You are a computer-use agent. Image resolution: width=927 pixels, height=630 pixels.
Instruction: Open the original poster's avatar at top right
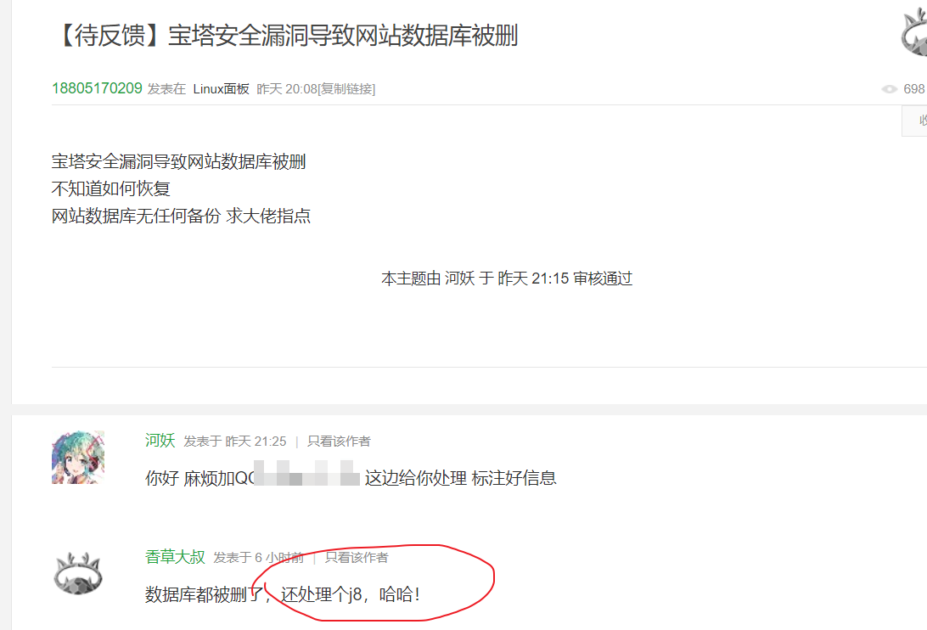914,34
